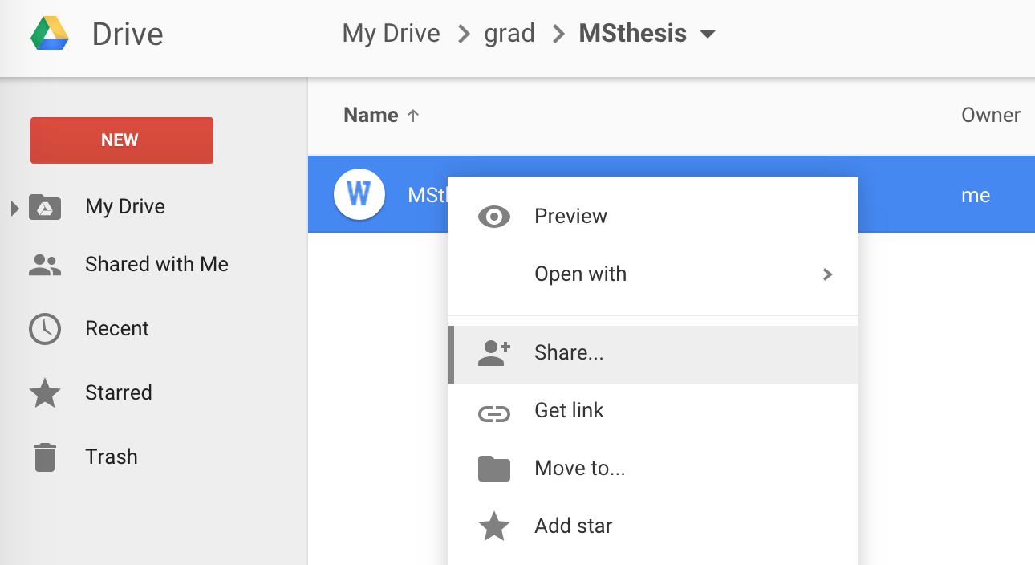This screenshot has height=565, width=1035.
Task: Select Add star in the context menu
Action: pos(652,526)
